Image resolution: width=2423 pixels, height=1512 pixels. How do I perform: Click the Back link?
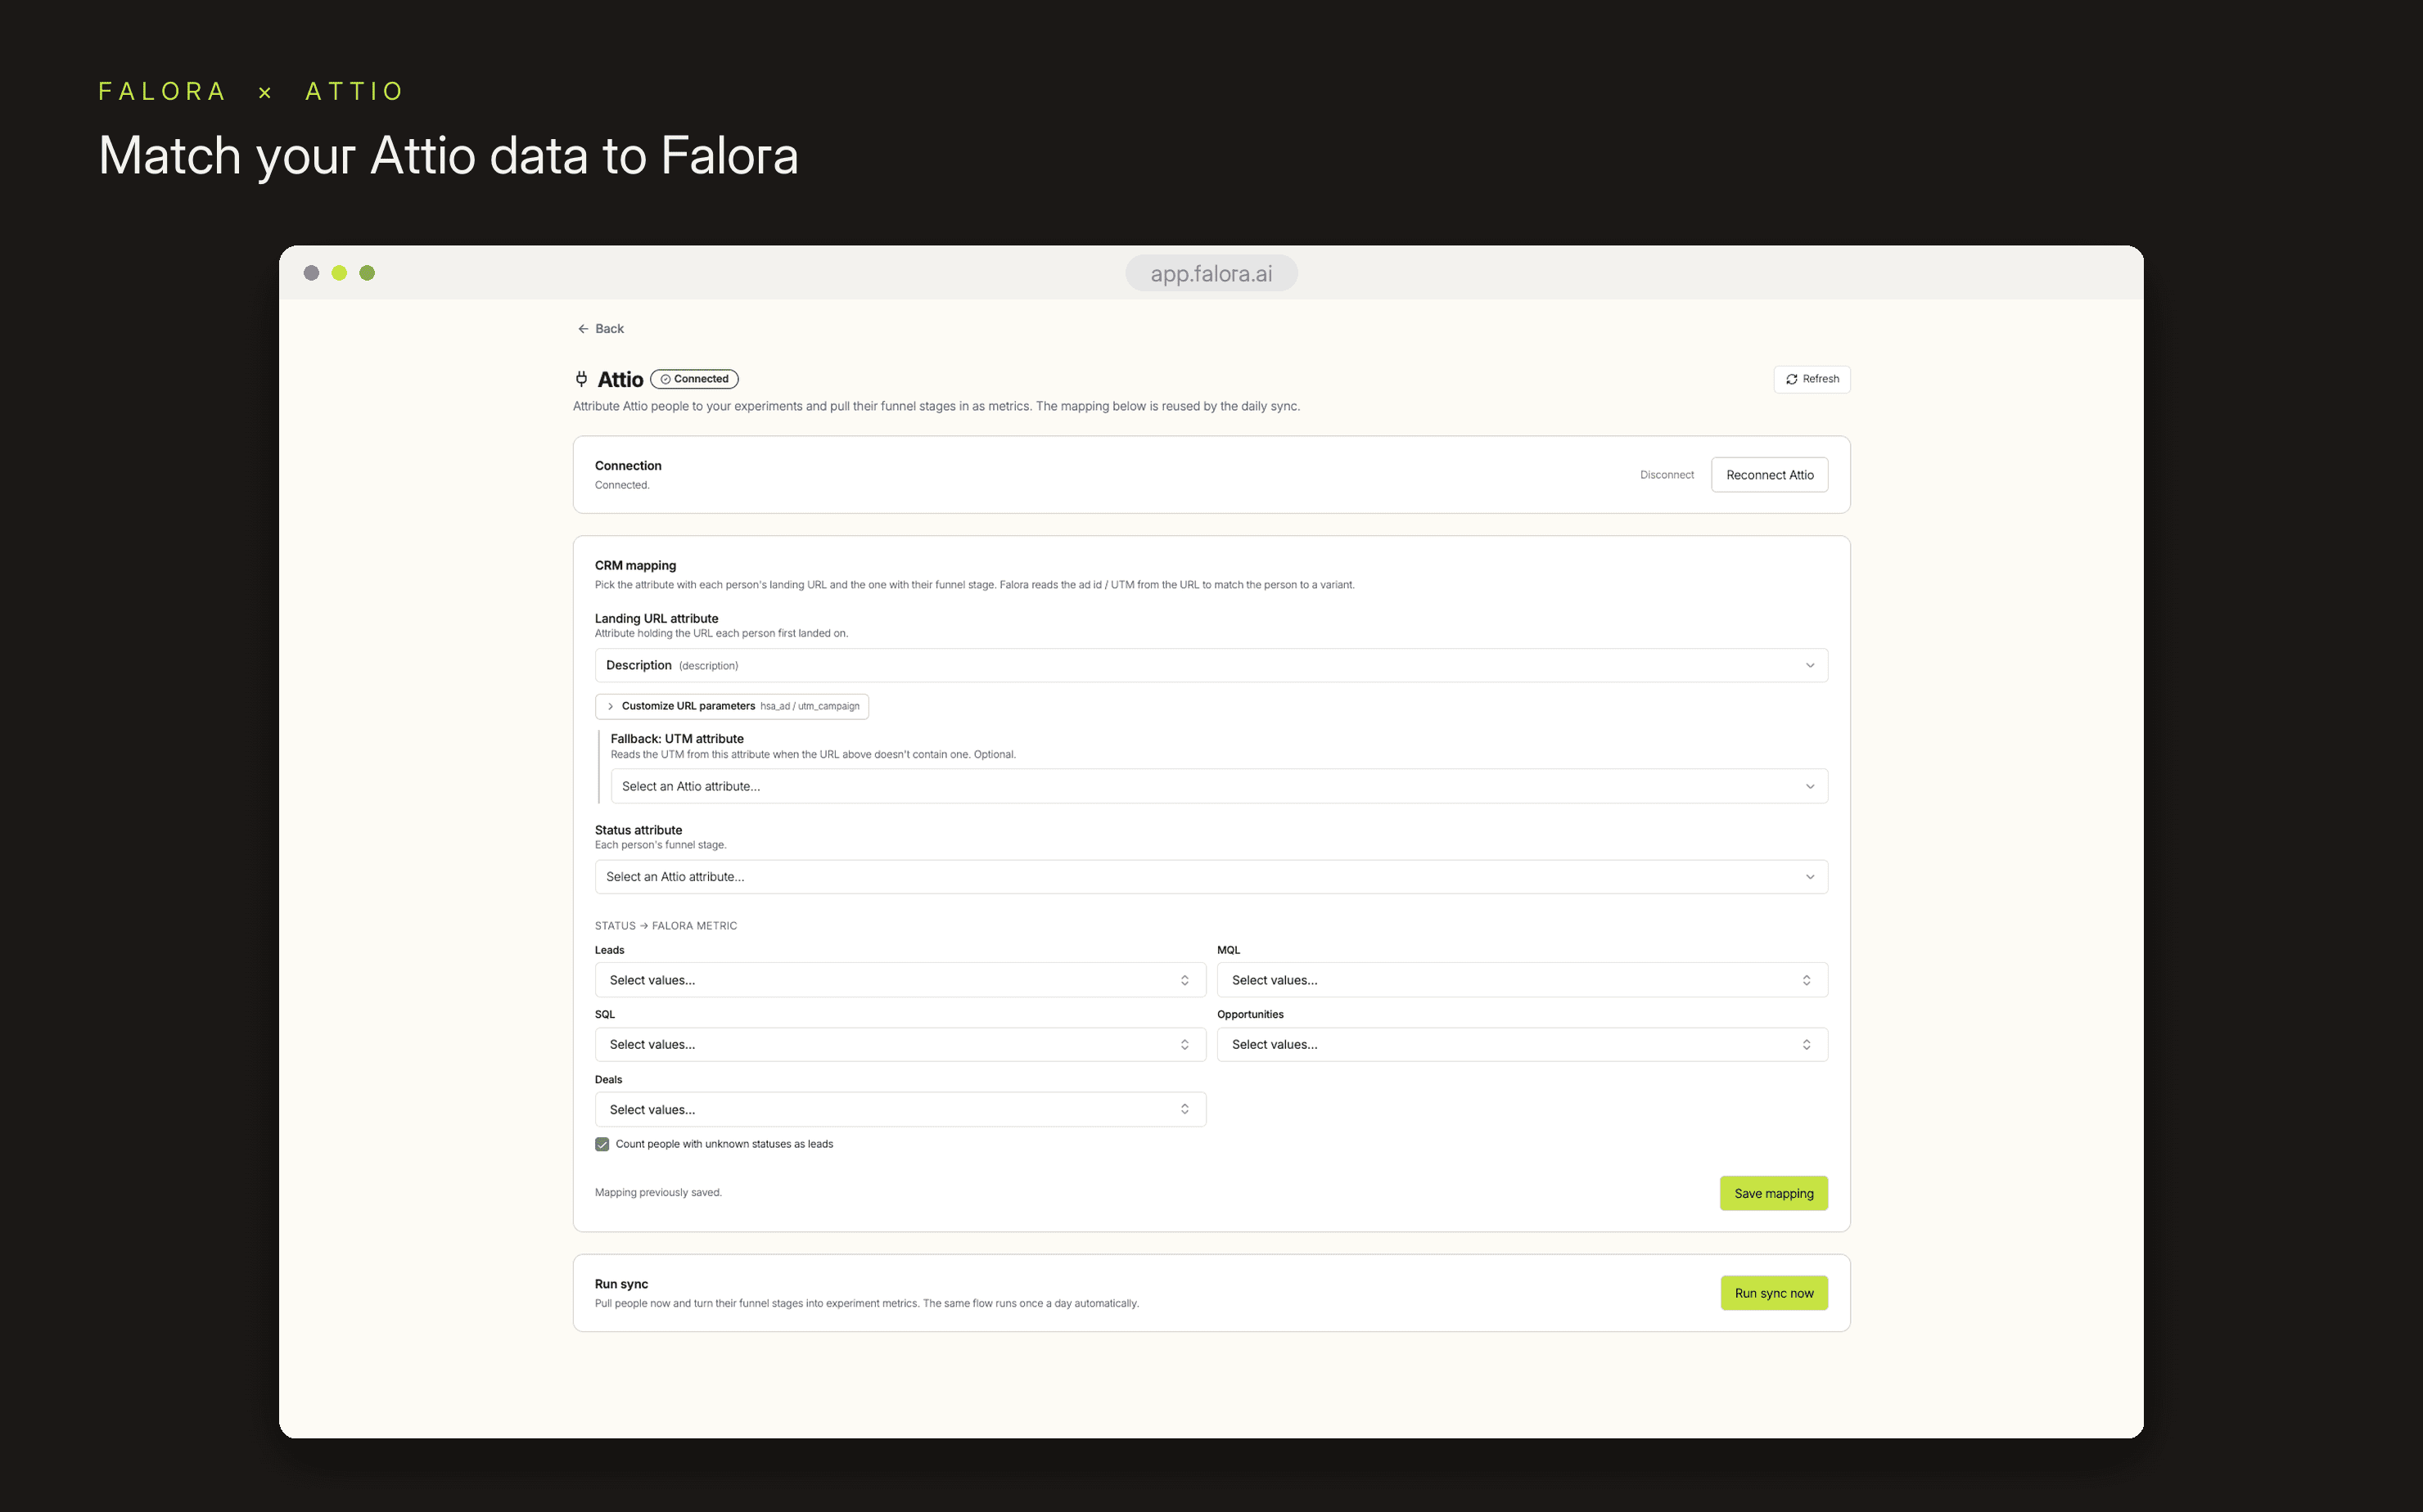tap(600, 329)
